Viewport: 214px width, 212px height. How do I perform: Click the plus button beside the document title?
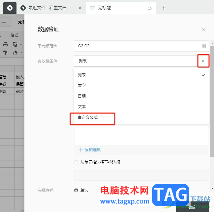click(x=4, y=22)
